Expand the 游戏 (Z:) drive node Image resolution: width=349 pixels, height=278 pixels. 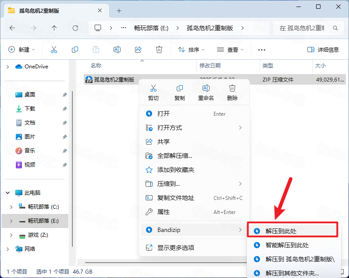pos(11,235)
